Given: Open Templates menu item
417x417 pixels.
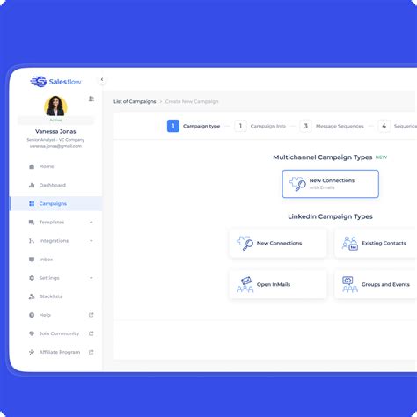Looking at the screenshot, I should click(x=52, y=223).
